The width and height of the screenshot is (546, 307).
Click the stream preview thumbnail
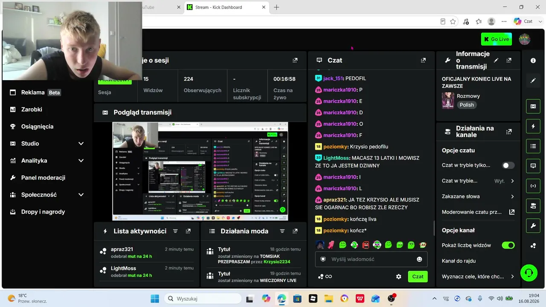pos(200,171)
